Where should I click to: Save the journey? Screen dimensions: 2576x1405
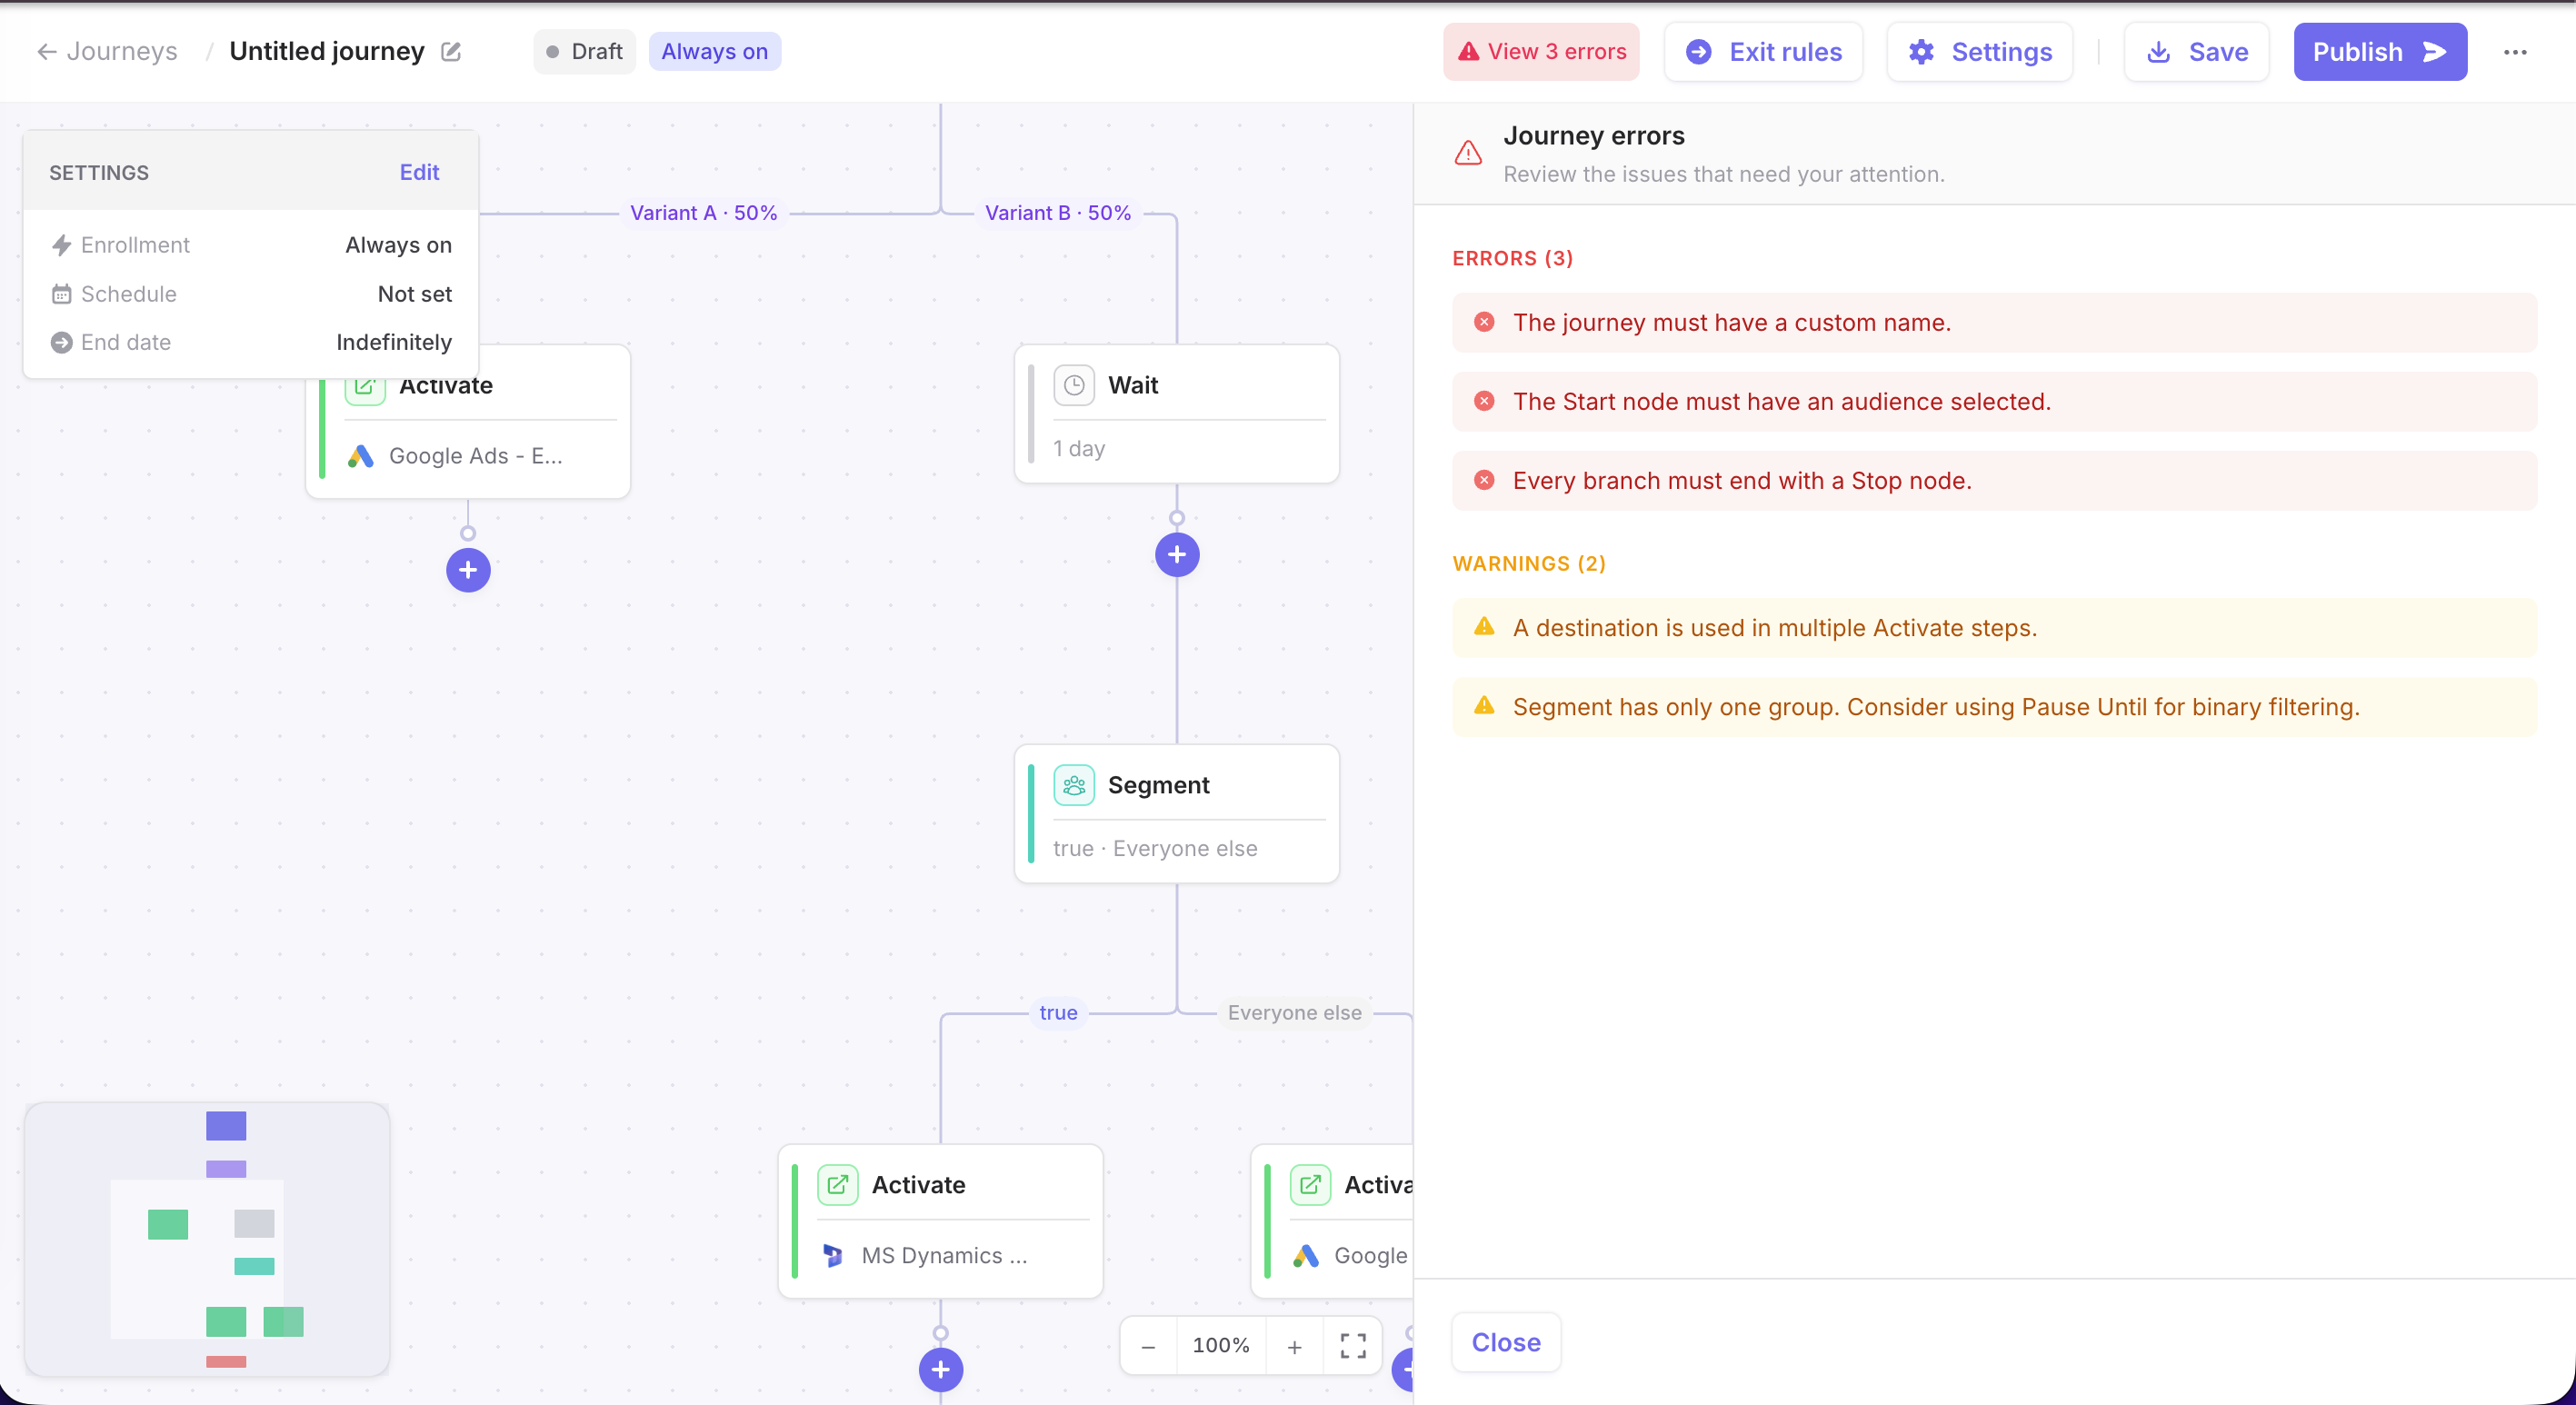(2196, 51)
